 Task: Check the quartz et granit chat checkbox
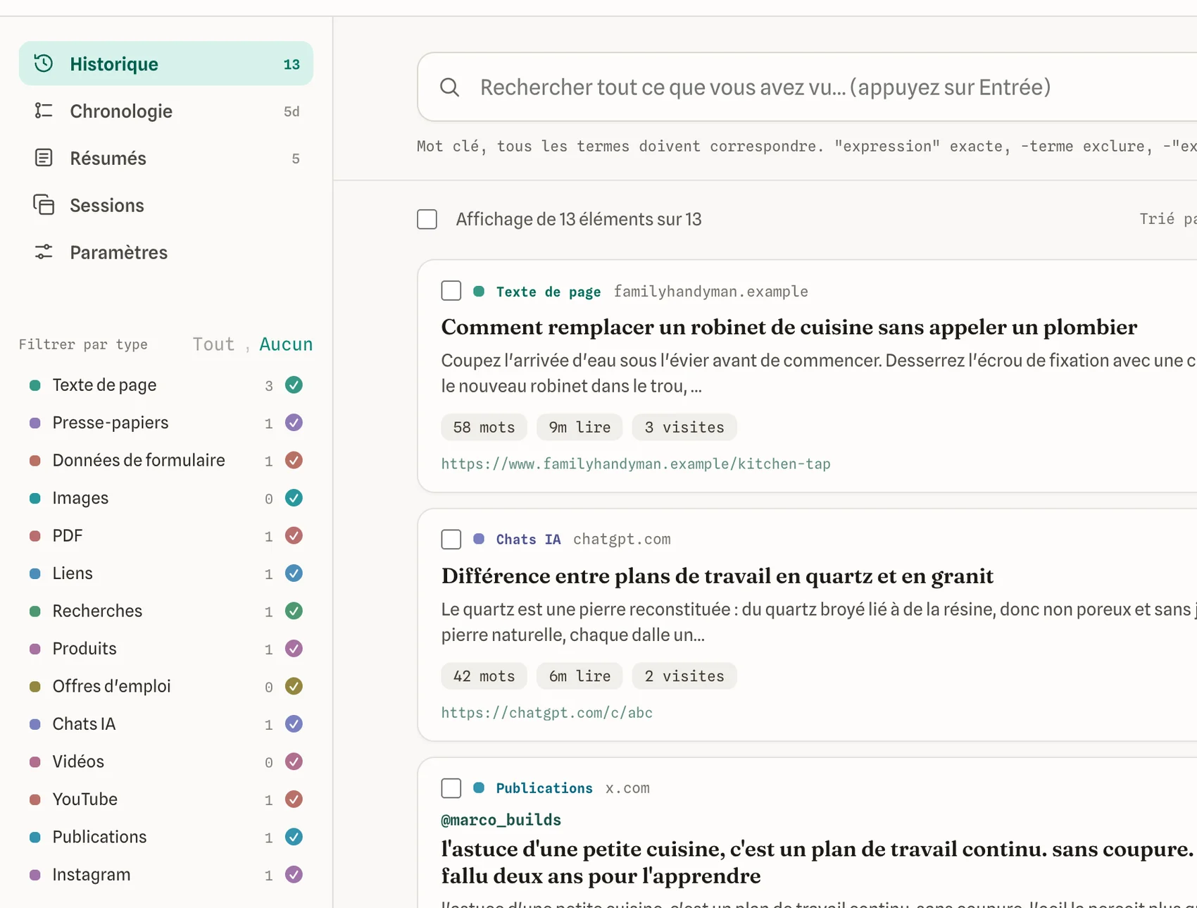tap(451, 540)
